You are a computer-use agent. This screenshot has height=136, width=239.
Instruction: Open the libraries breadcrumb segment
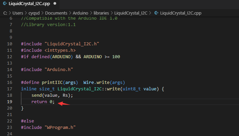(101, 13)
